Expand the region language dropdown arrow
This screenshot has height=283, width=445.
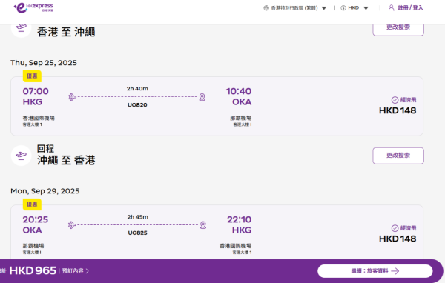pos(324,8)
